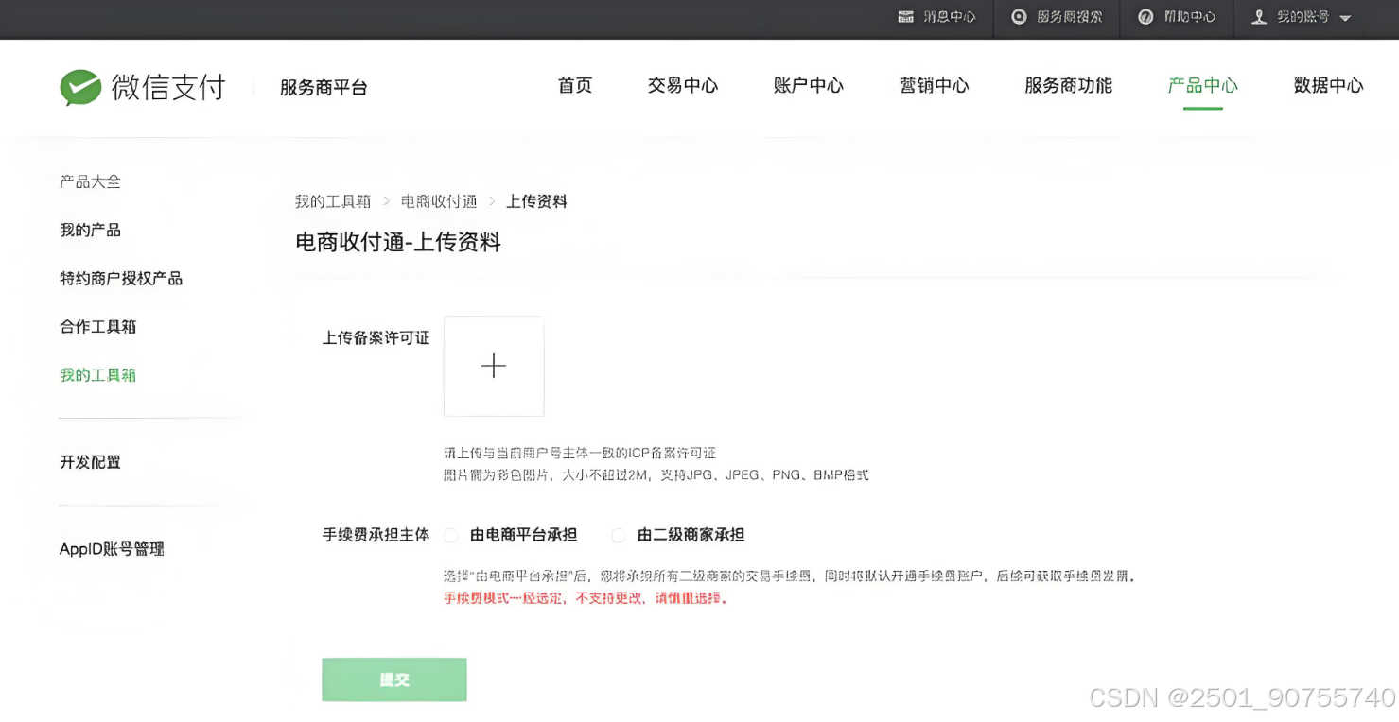Click the green 提交 submit button
The width and height of the screenshot is (1399, 722).
point(394,679)
